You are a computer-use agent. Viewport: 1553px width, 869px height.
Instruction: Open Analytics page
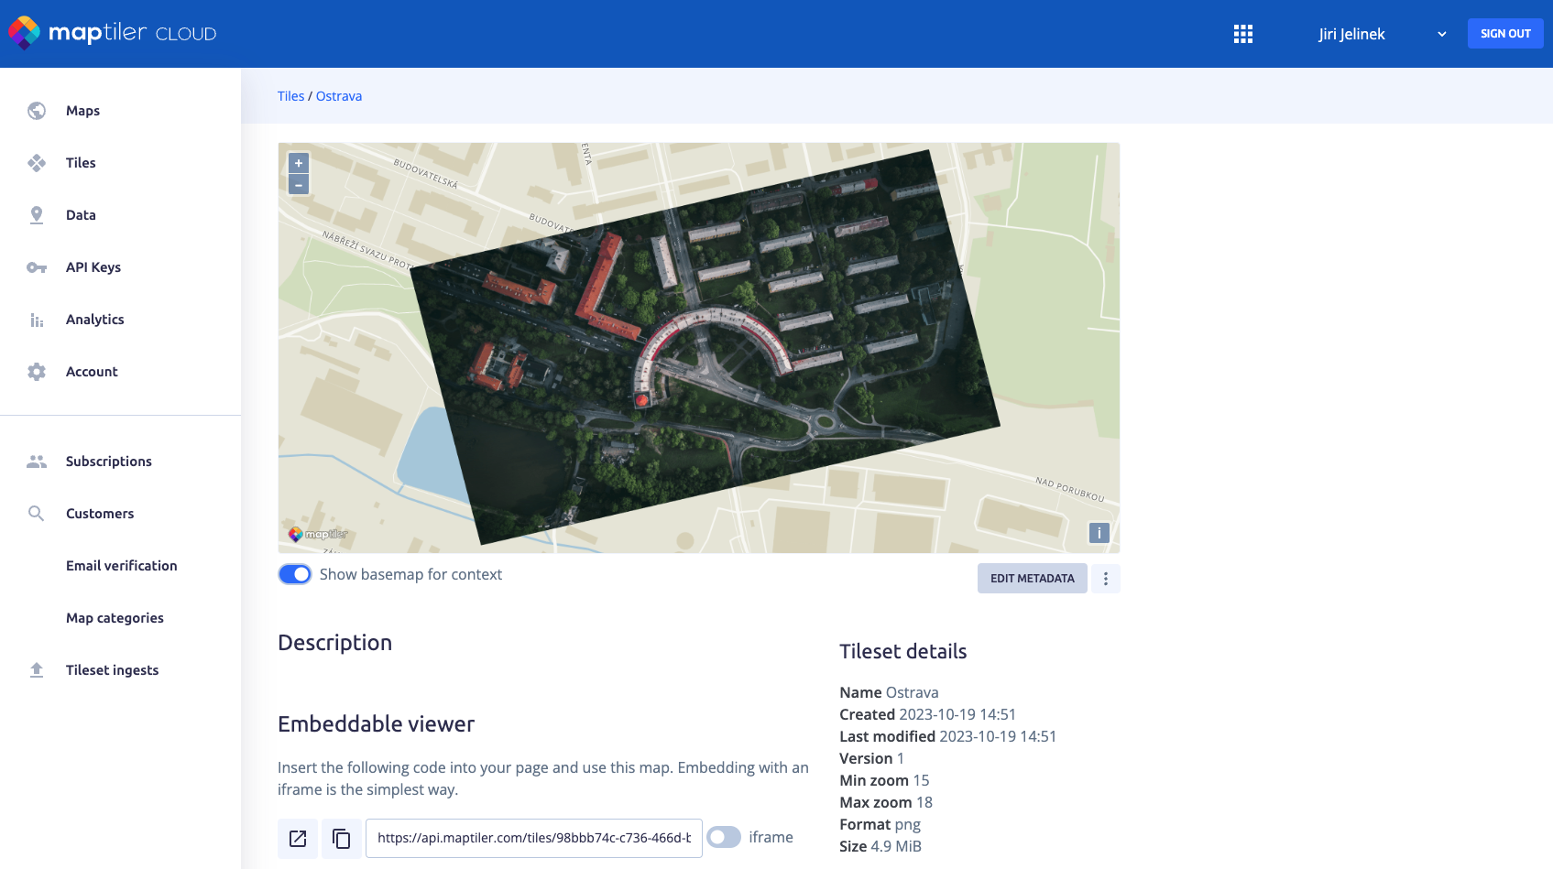[95, 320]
